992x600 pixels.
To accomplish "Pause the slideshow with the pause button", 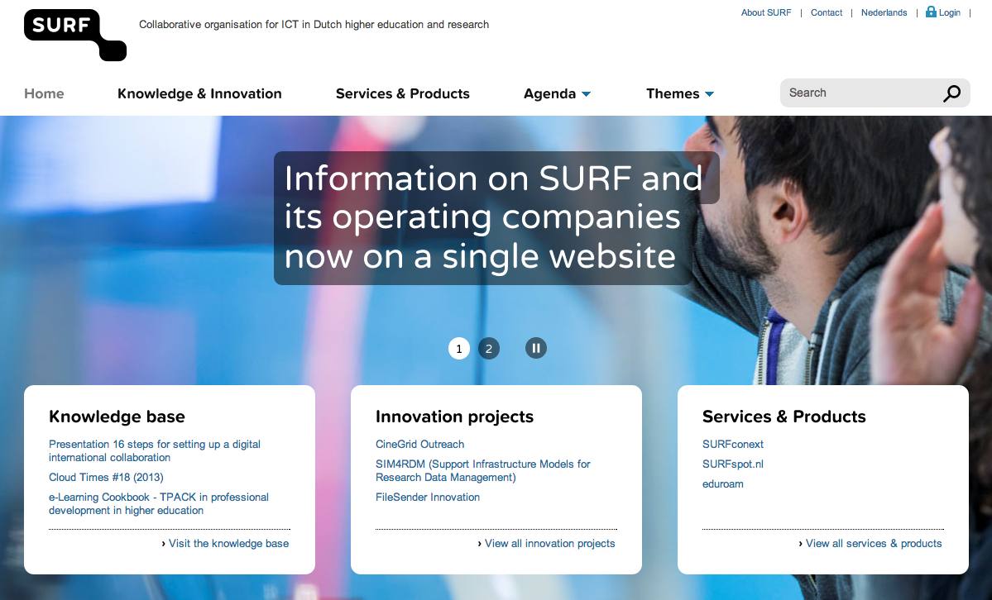I will (x=536, y=349).
